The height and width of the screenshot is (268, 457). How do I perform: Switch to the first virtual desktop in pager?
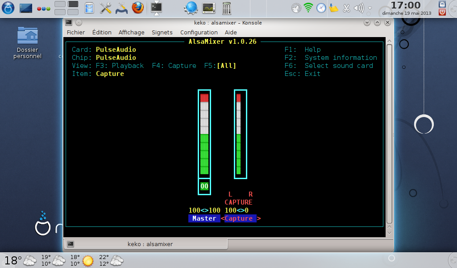coord(60,4)
